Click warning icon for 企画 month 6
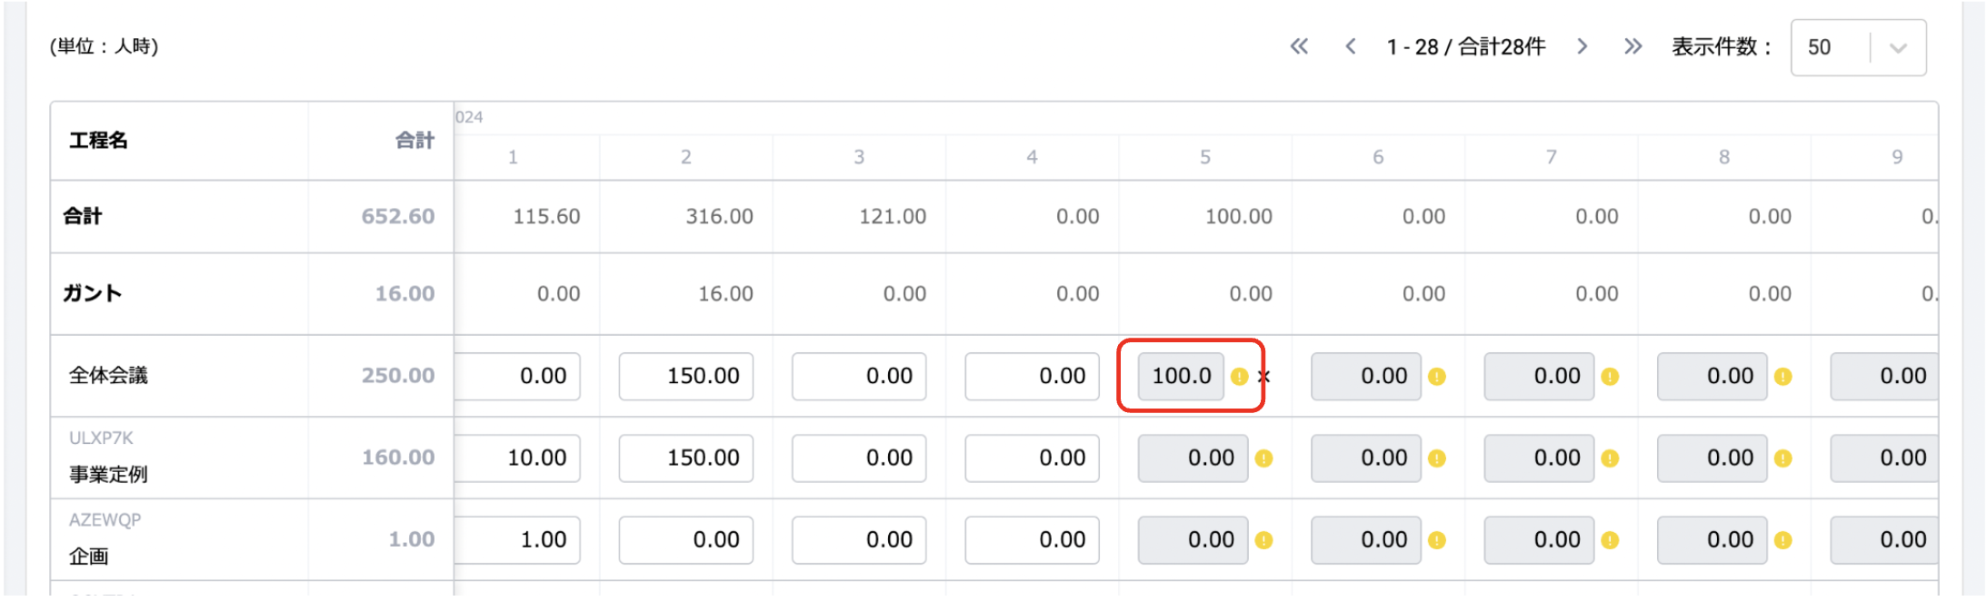 point(1437,540)
